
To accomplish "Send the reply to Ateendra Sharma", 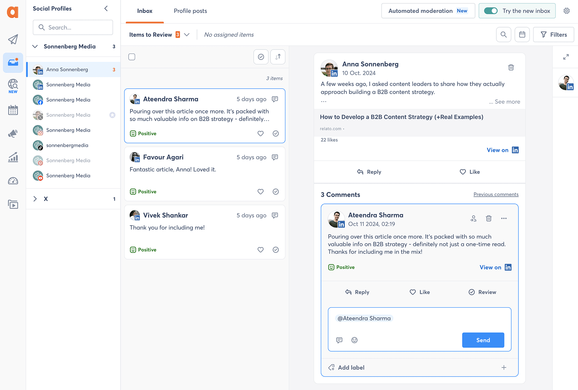I will [483, 340].
